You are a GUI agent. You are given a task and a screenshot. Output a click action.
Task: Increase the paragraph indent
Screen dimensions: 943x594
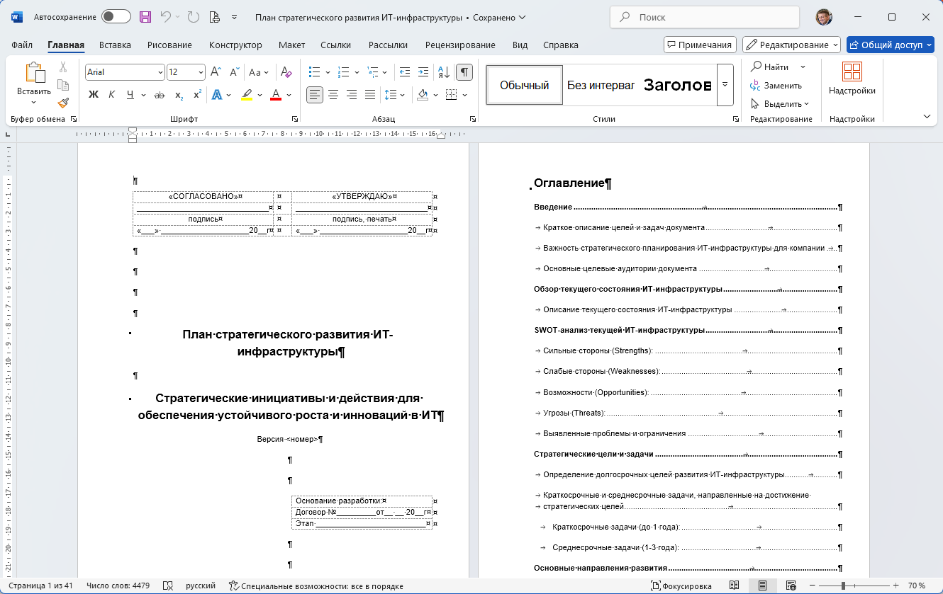(x=423, y=72)
